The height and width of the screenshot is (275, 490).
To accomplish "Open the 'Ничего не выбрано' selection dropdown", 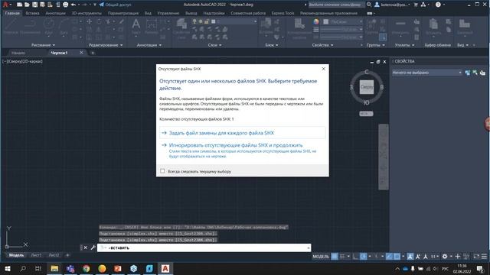I will coord(427,73).
